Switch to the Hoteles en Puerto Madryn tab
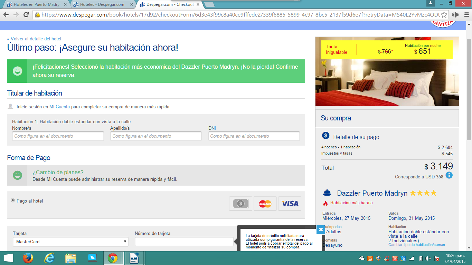This screenshot has width=472, height=265. [x=34, y=4]
